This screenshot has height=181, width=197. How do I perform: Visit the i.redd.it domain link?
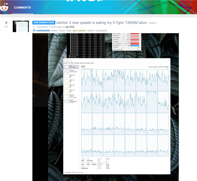[152, 23]
